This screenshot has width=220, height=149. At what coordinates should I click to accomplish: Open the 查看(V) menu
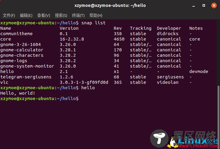[44, 15]
